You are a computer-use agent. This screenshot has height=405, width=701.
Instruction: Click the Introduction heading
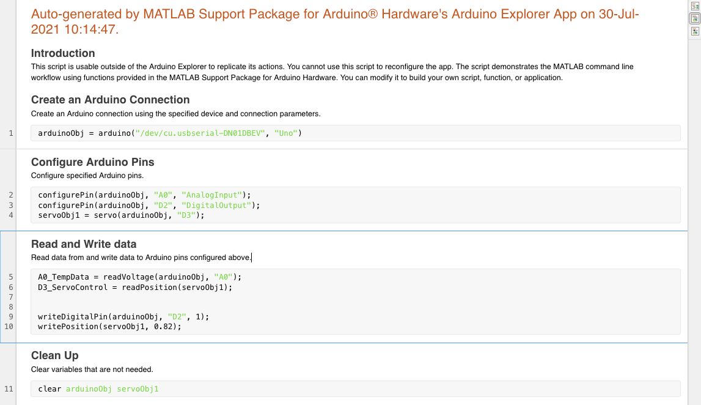coord(63,53)
